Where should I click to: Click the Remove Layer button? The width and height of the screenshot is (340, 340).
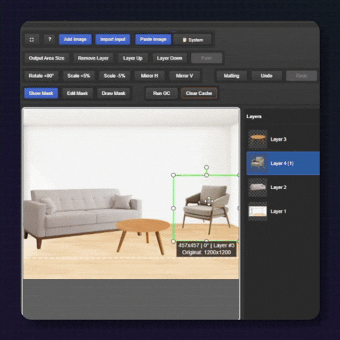pyautogui.click(x=93, y=58)
